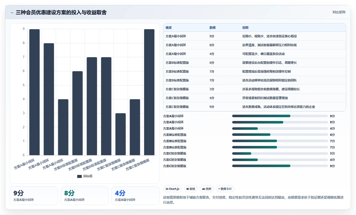Viewport: 356px width, 215px height.
Task: Open the 9分 方案A最小闭环 data card
Action: (x=34, y=196)
